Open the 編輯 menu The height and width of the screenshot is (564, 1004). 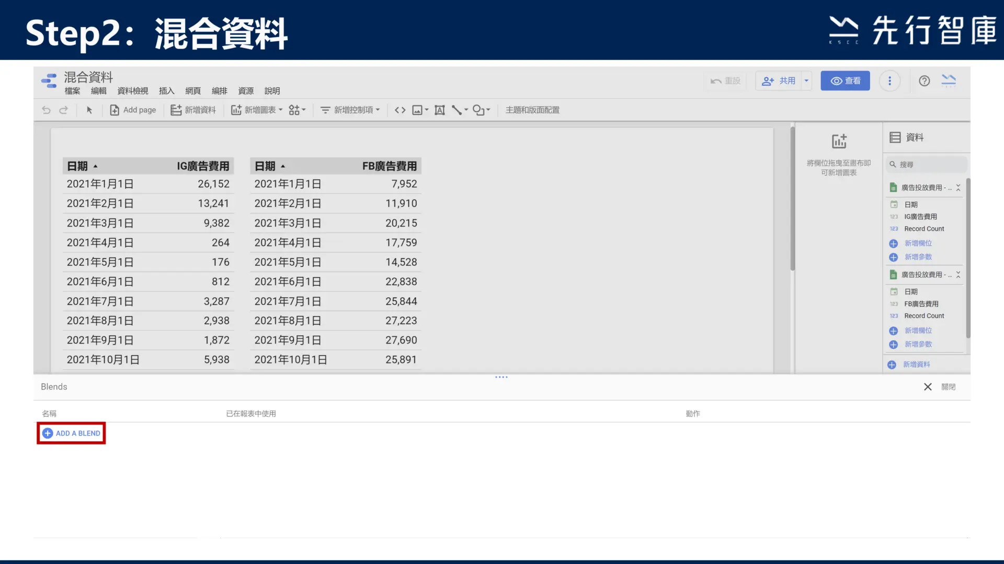(x=98, y=91)
